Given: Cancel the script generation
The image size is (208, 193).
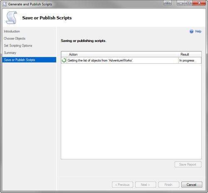Looking at the screenshot, I should [192, 185].
